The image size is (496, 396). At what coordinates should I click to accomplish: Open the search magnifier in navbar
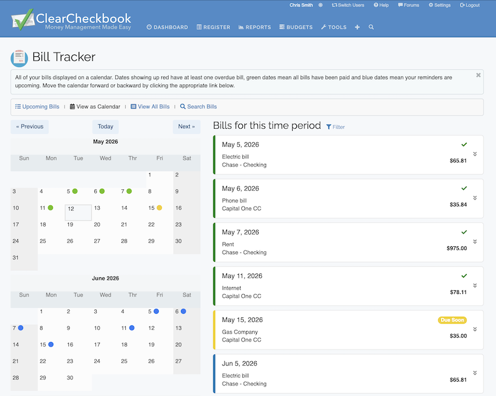pos(371,27)
